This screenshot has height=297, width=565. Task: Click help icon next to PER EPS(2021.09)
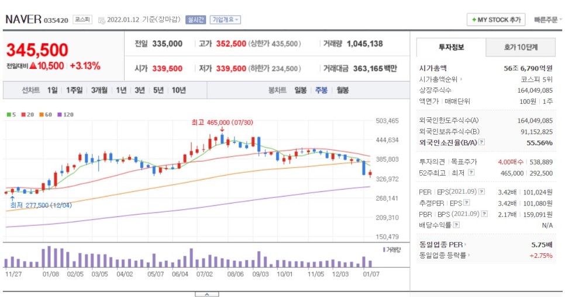click(x=481, y=191)
